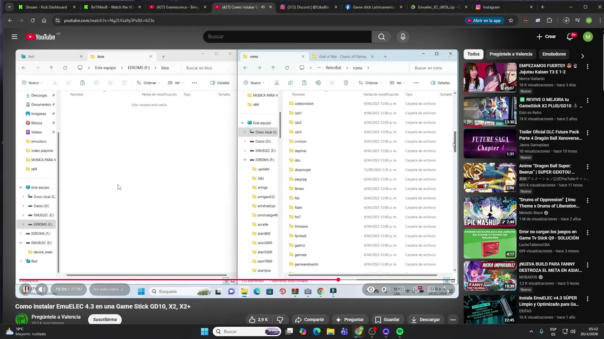Go to the YouTube home logo
The image size is (604, 339).
41,37
